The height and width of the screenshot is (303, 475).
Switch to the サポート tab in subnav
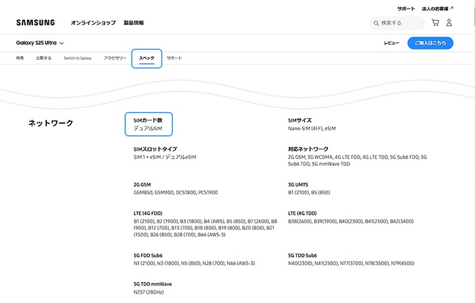tap(174, 58)
